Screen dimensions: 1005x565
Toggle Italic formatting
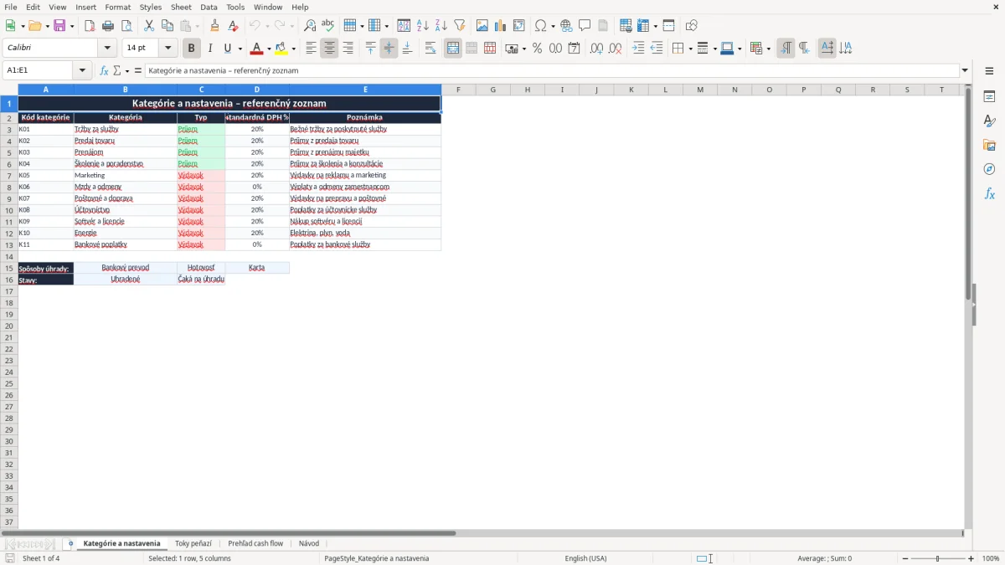210,49
